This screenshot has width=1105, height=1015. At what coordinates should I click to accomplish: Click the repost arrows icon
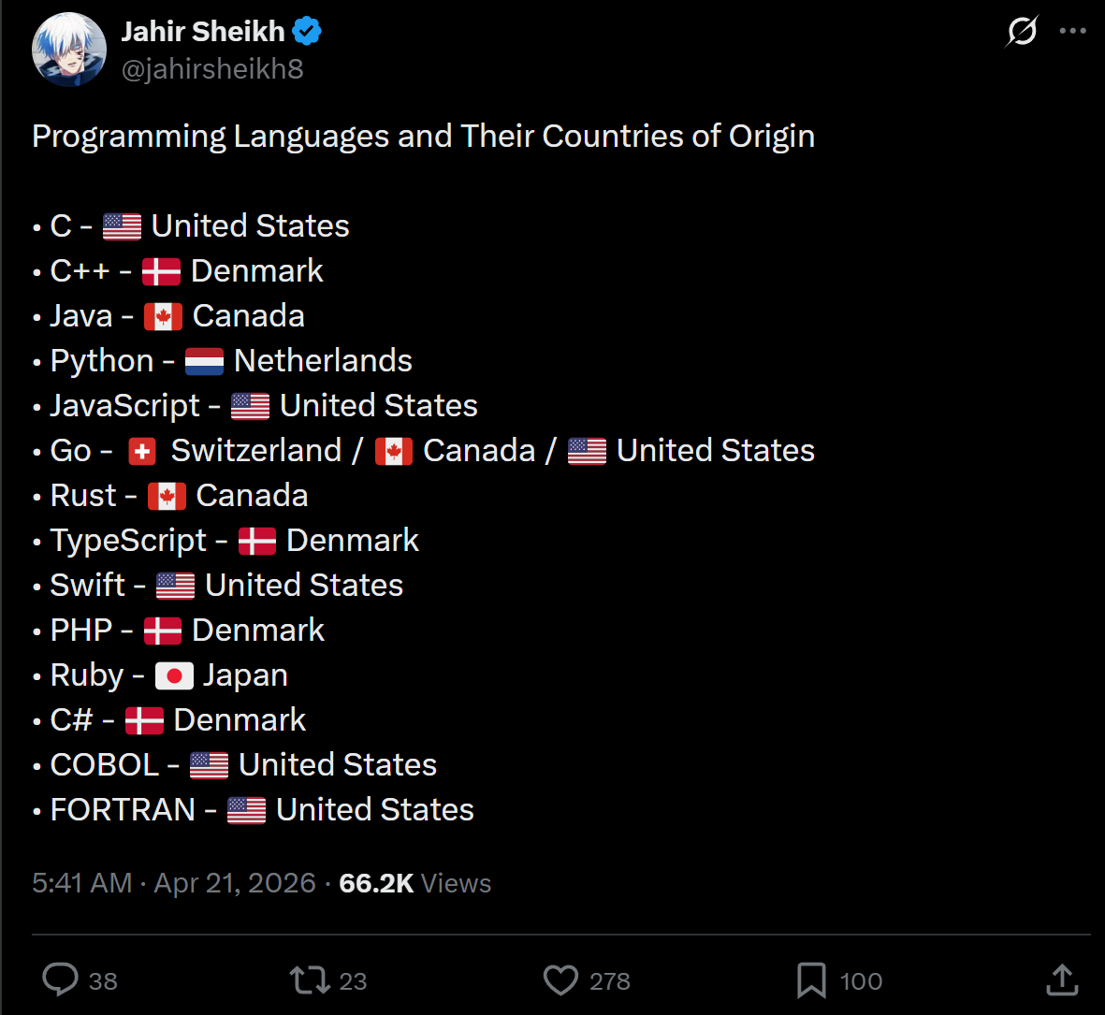310,979
